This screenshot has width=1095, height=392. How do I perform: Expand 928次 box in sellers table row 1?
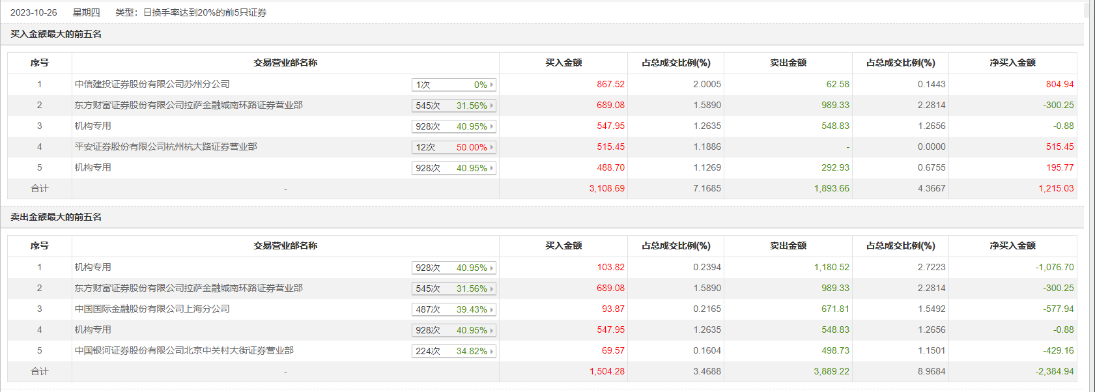tap(454, 268)
